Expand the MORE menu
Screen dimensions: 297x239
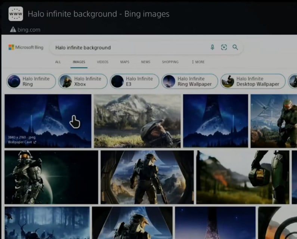pos(198,62)
